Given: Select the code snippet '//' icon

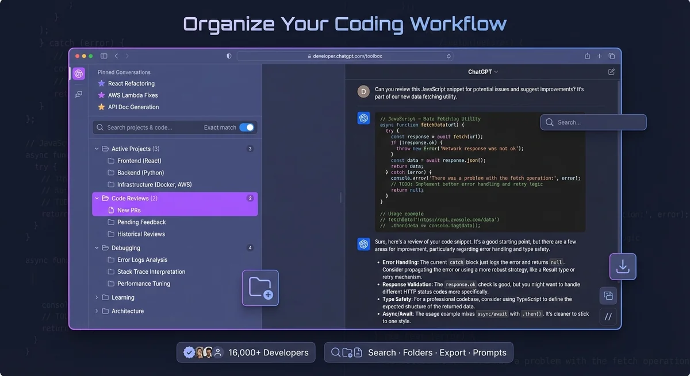Looking at the screenshot, I should point(608,316).
